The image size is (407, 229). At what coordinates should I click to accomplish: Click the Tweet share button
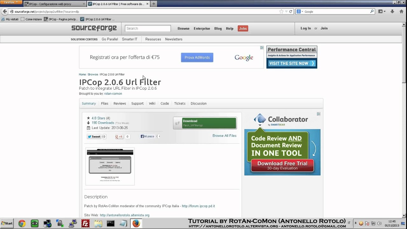(94, 136)
